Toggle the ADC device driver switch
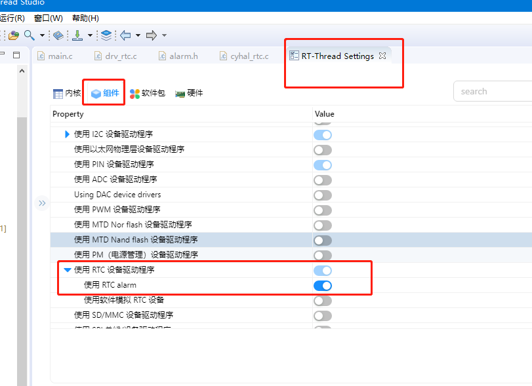This screenshot has height=386, width=532. pyautogui.click(x=323, y=180)
